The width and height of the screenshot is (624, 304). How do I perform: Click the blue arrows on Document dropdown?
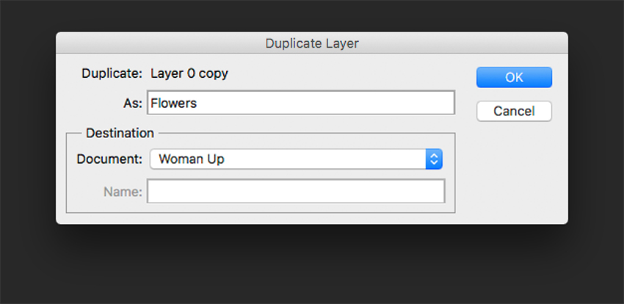pos(434,159)
